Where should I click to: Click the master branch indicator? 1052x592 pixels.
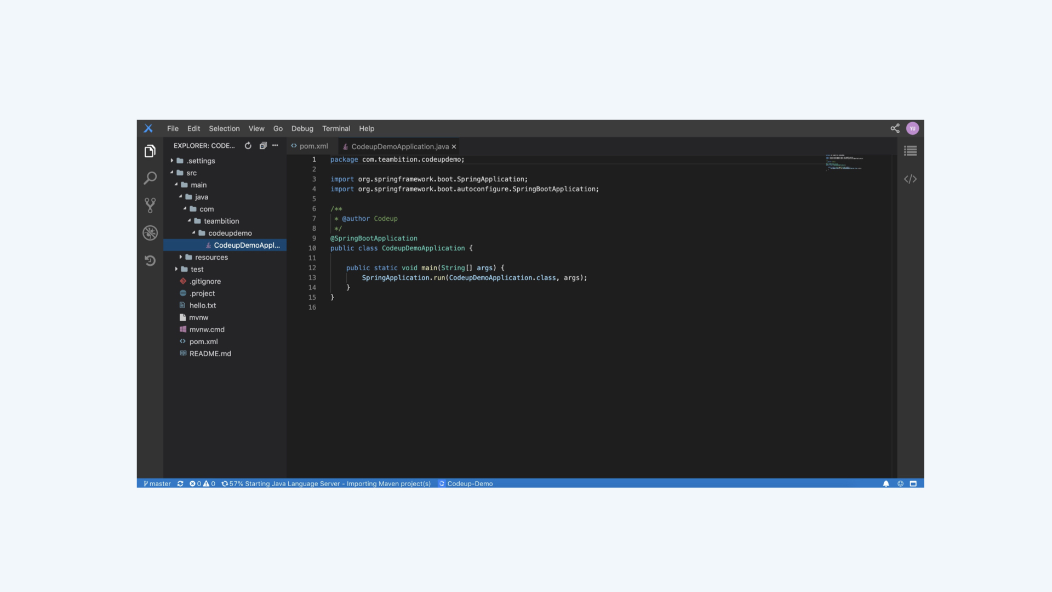(157, 483)
